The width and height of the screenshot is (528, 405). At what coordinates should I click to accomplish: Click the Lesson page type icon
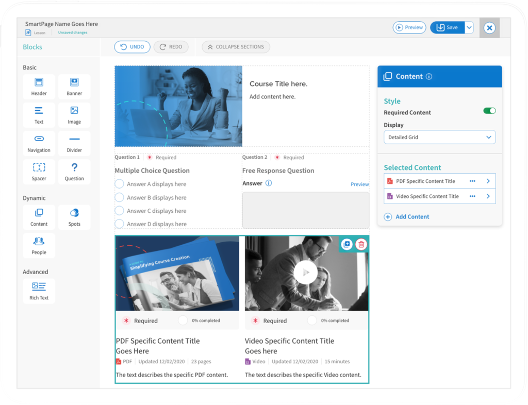point(28,32)
